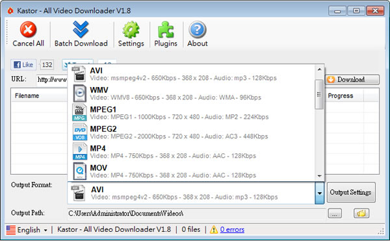Click the "0 files" status text
Screen dimensions: 390x241
point(190,229)
